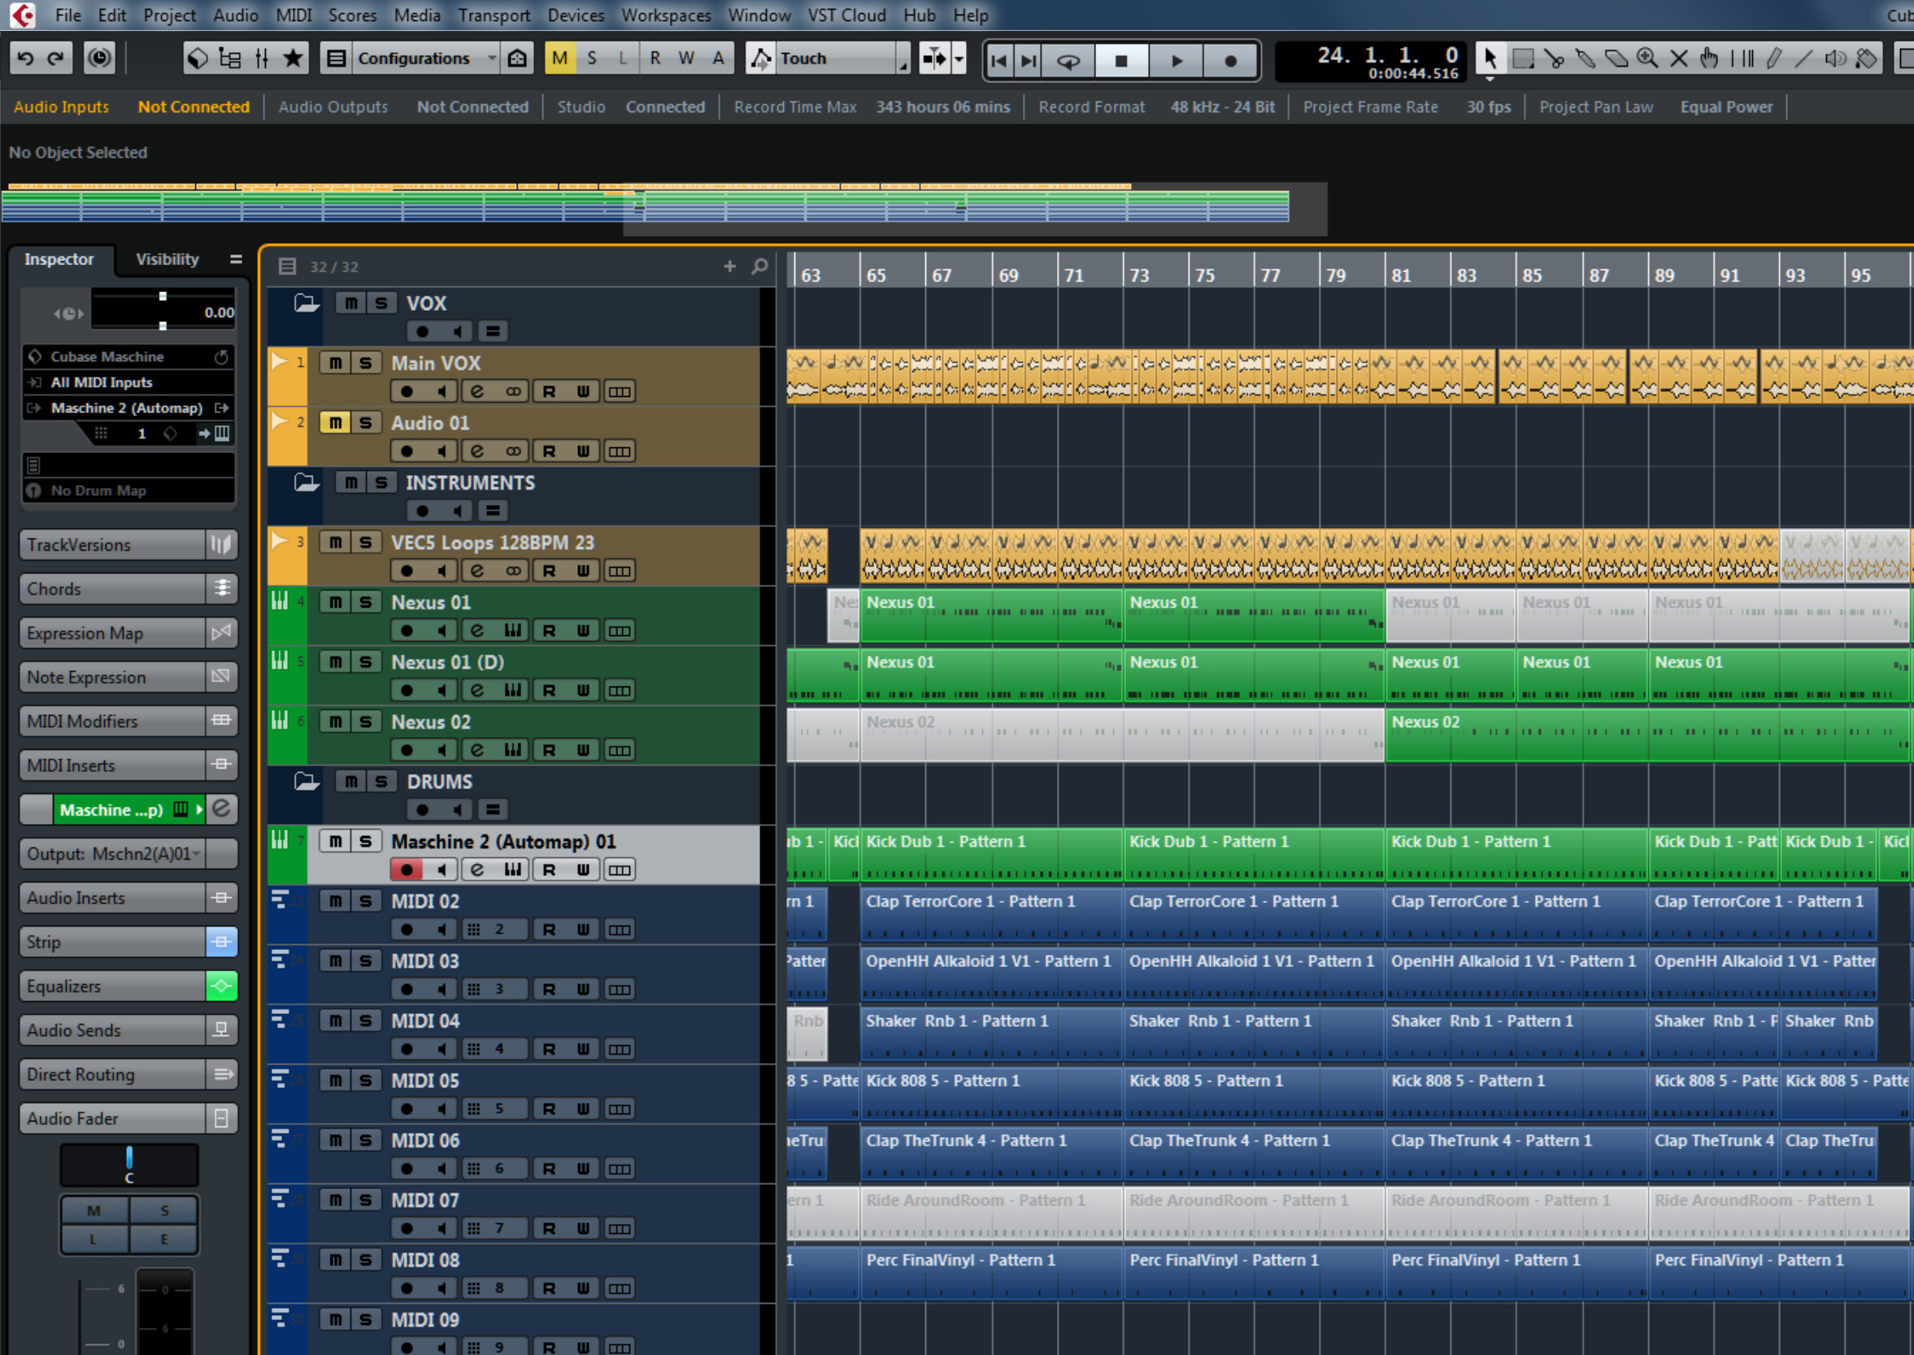Viewport: 1914px width, 1355px height.
Task: Solo the Nexus 02 track
Action: [x=365, y=721]
